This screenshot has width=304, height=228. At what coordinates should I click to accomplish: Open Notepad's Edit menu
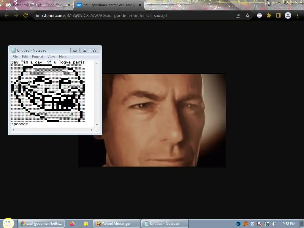pyautogui.click(x=25, y=57)
